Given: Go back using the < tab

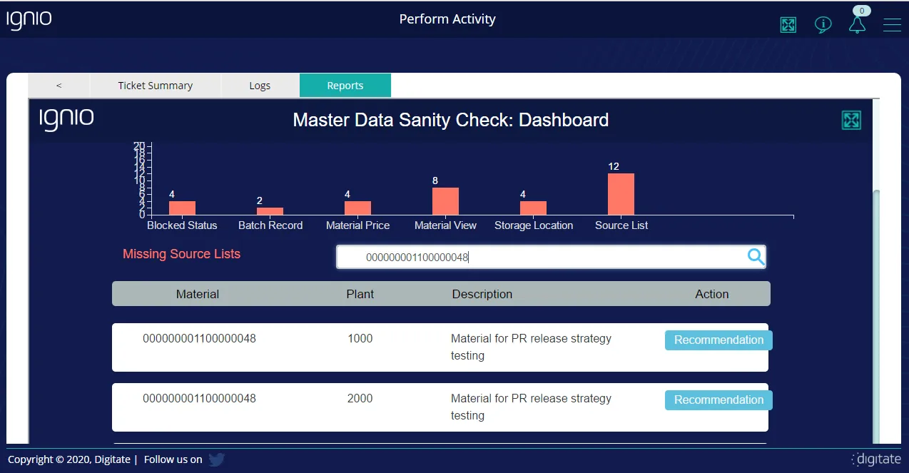Looking at the screenshot, I should point(59,86).
